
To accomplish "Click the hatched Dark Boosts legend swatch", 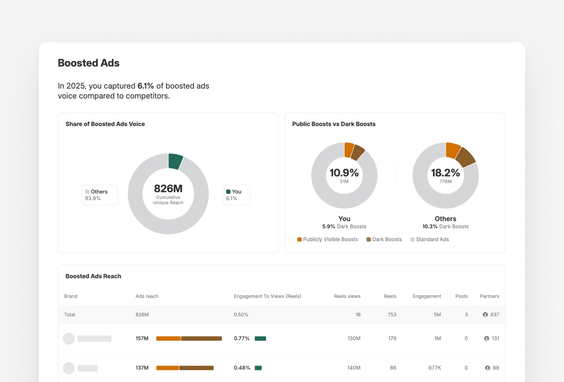I will 369,239.
